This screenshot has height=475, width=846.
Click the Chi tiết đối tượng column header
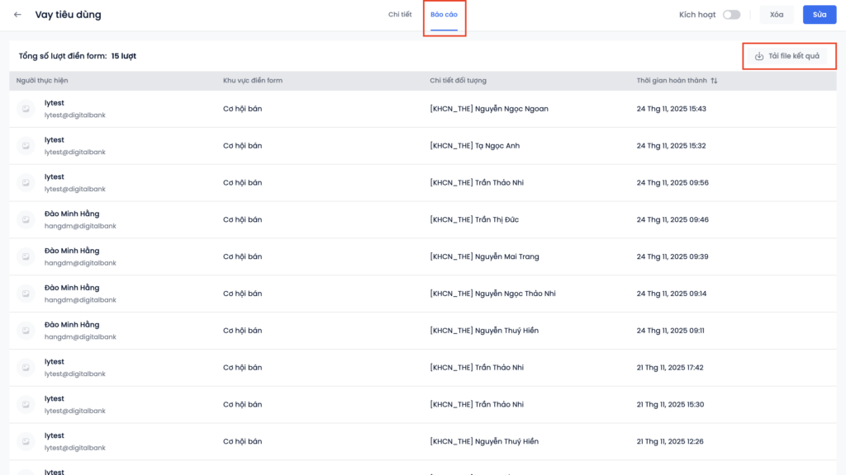(458, 81)
